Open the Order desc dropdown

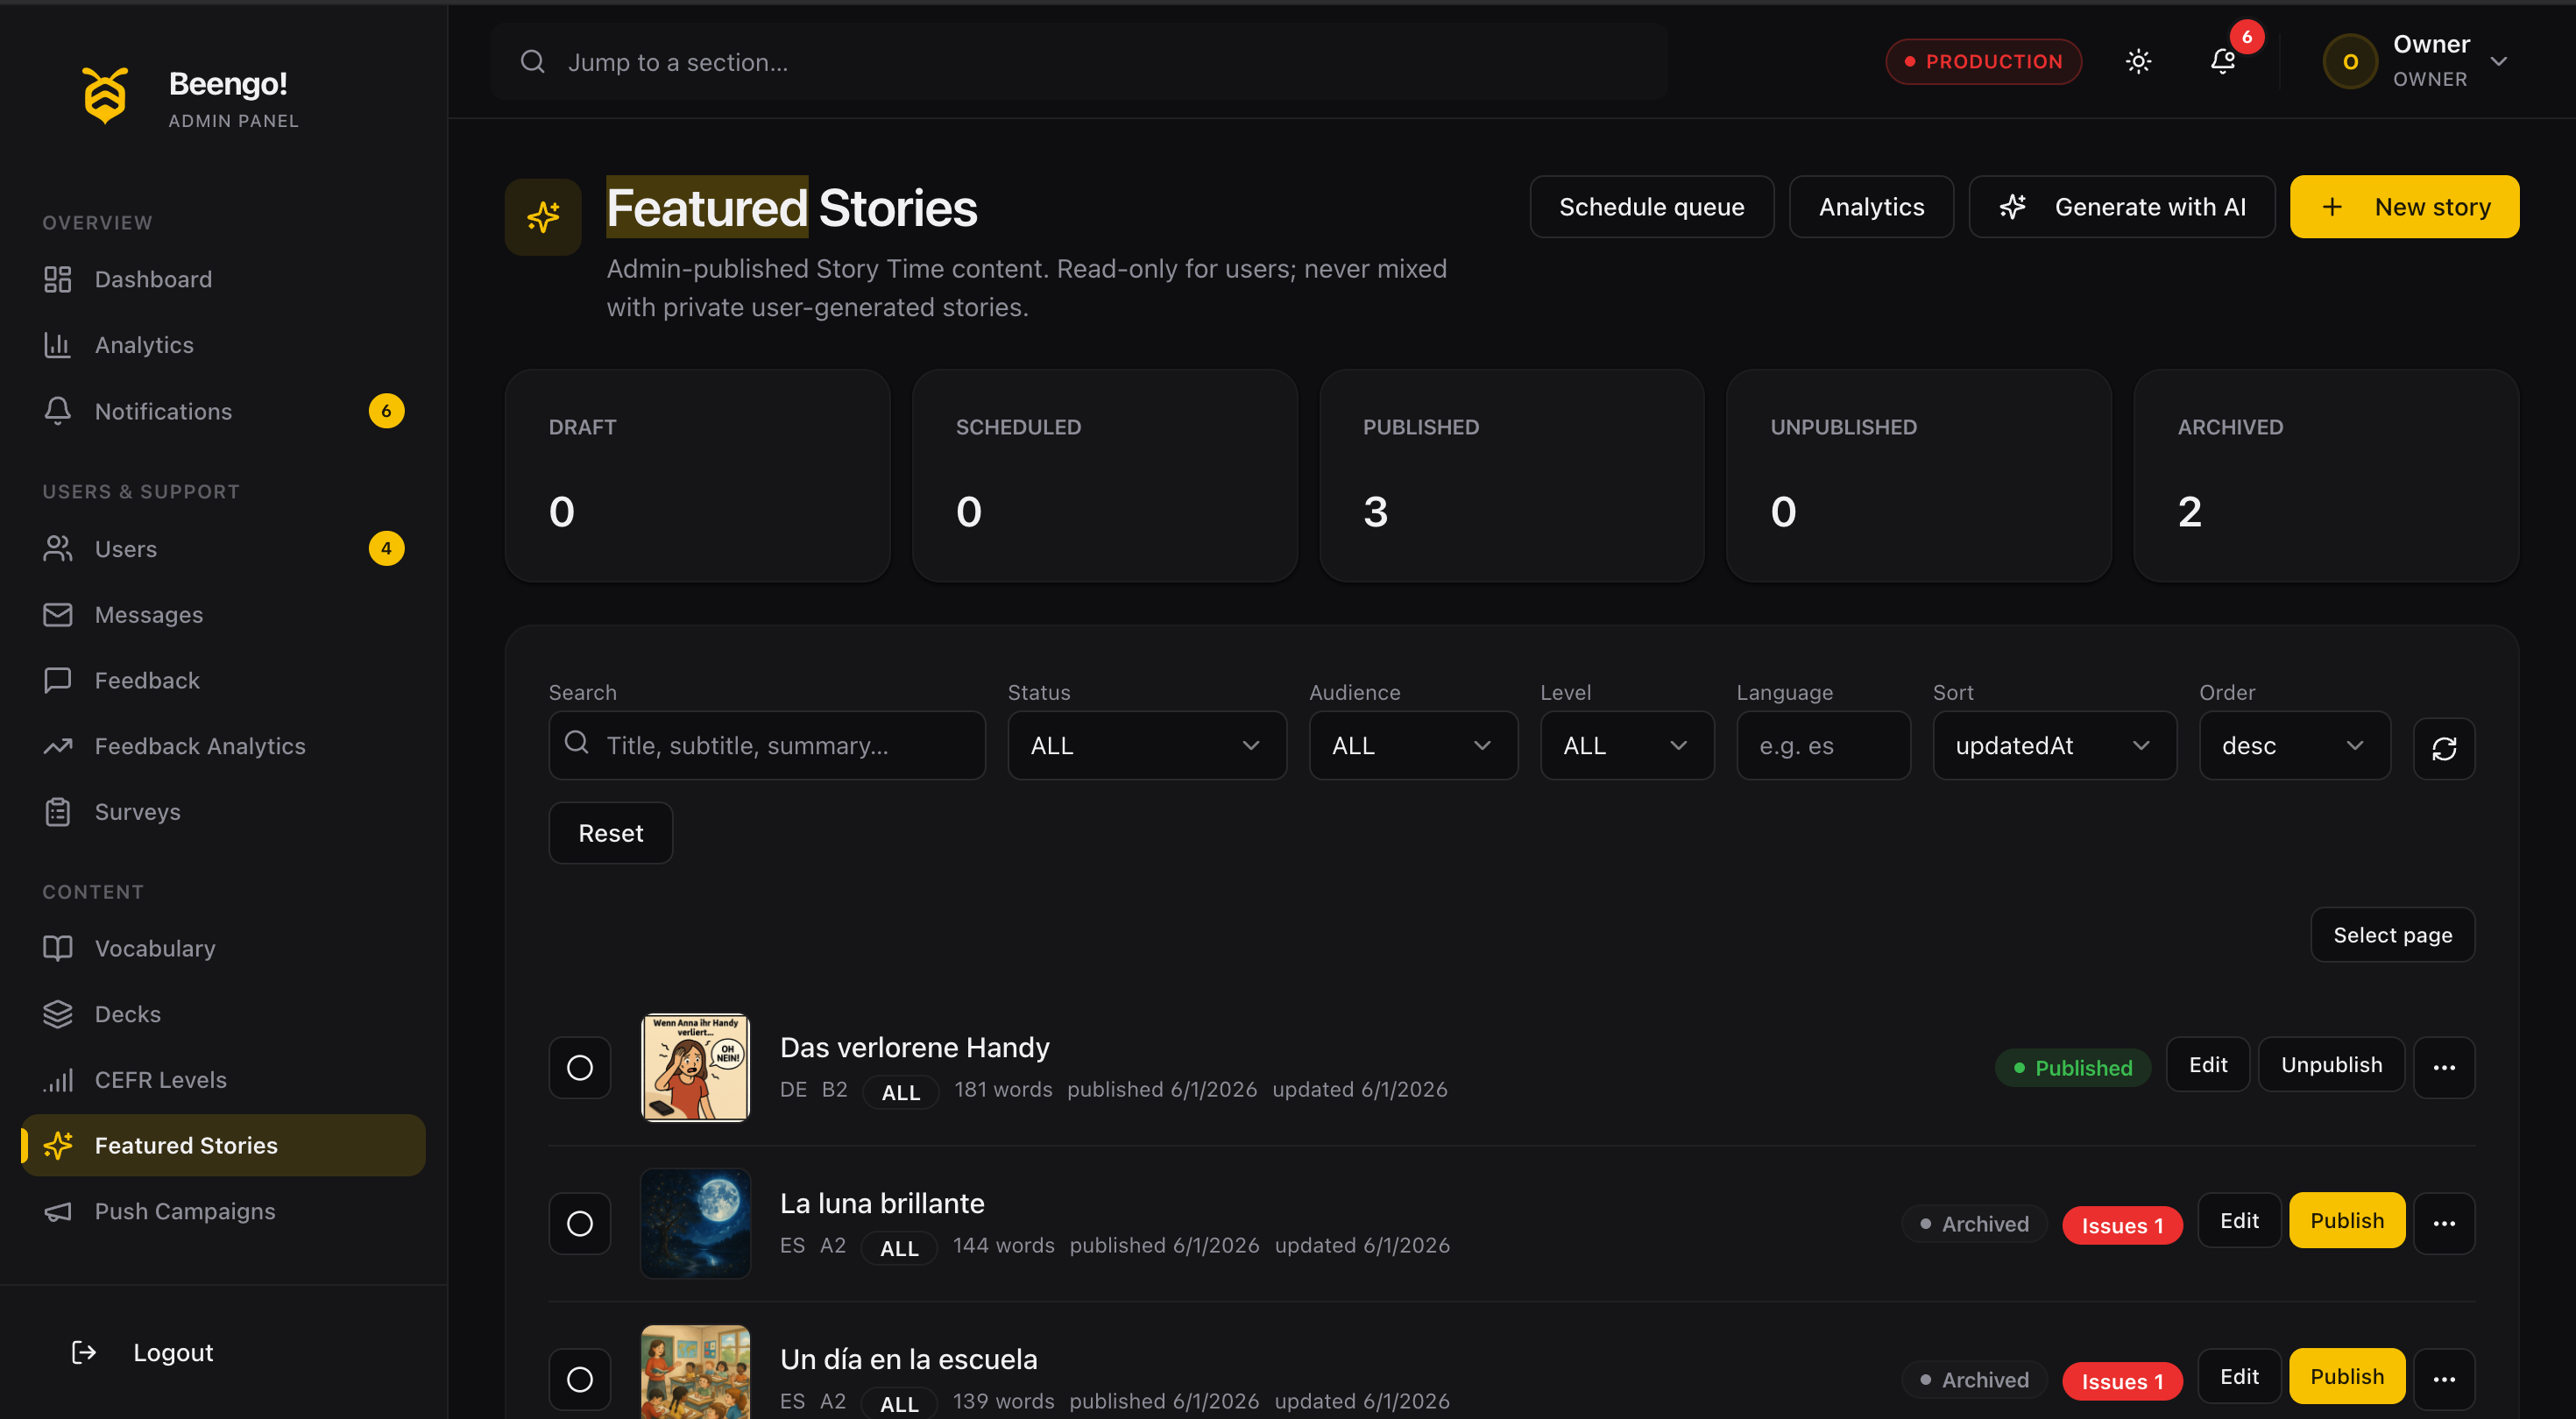point(2294,745)
